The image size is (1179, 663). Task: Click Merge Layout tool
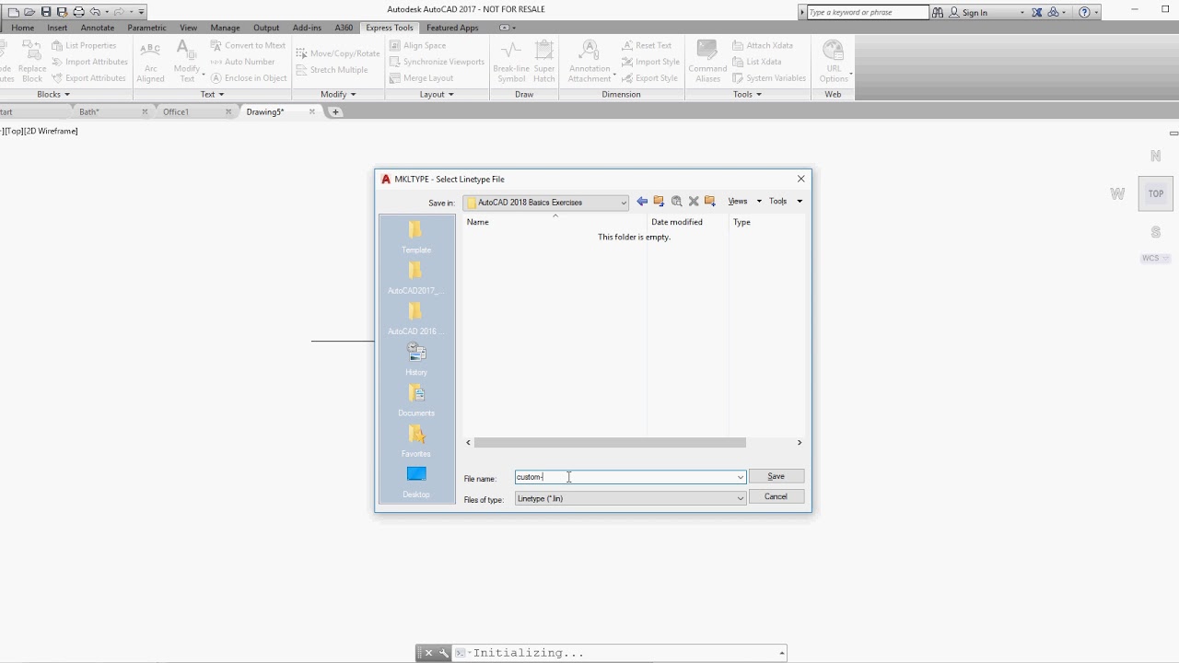[421, 78]
